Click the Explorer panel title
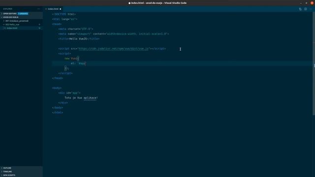Screen dimensions: 315x177 [x=8, y=9]
